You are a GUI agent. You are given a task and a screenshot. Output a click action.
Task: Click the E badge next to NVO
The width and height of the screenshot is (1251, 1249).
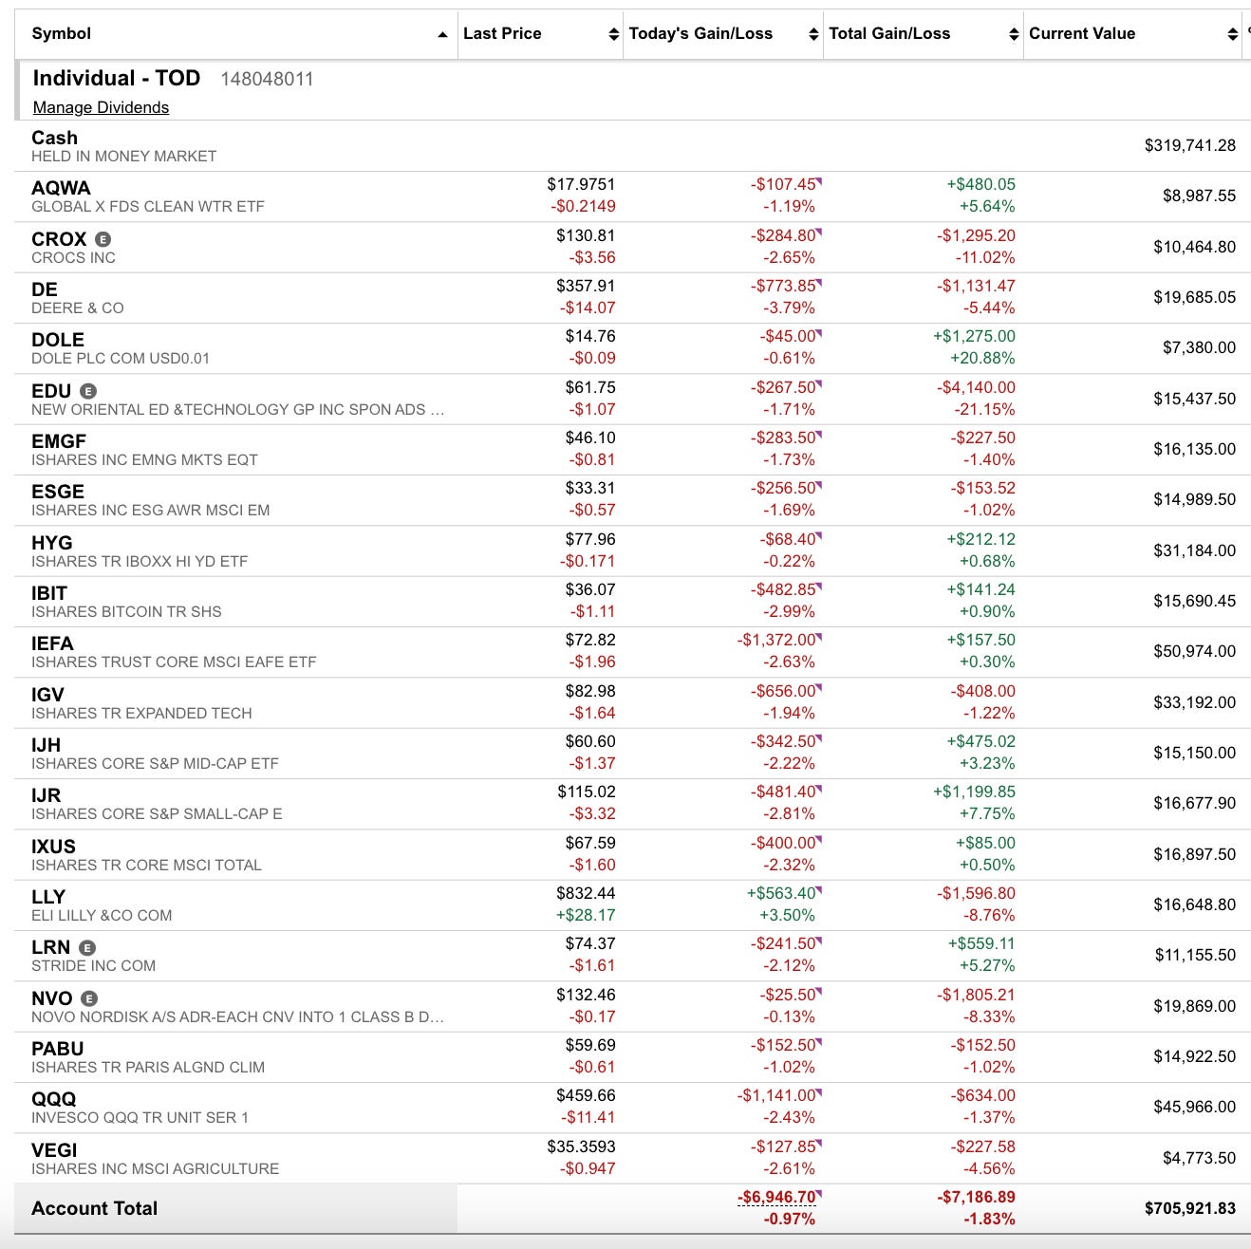[89, 998]
